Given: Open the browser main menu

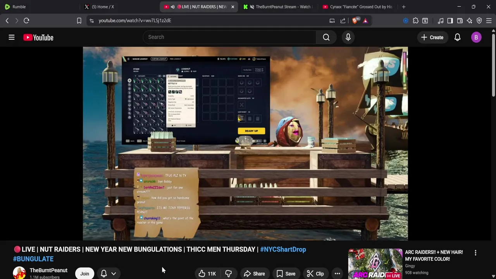Looking at the screenshot, I should click(489, 21).
